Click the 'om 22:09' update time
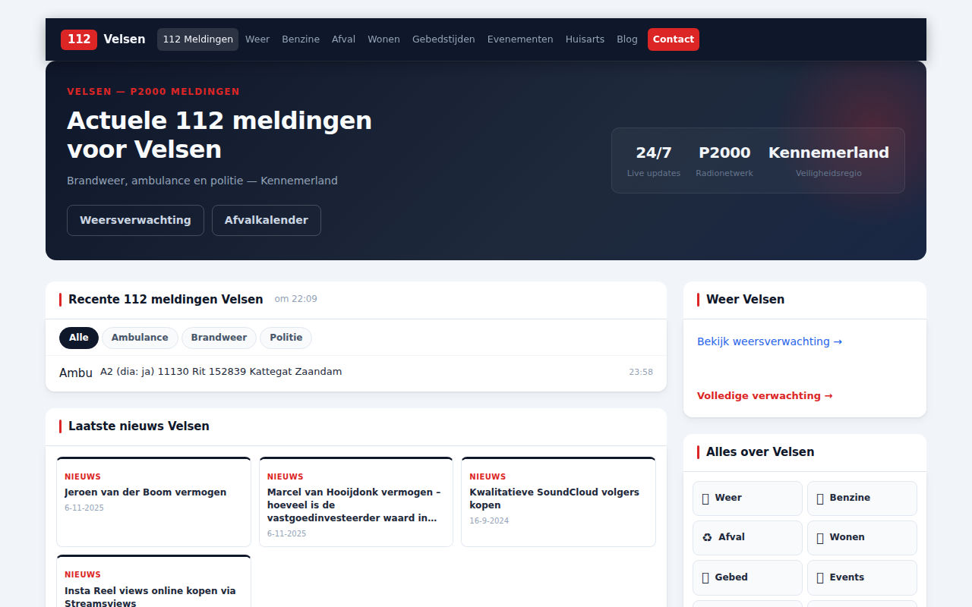 (296, 299)
